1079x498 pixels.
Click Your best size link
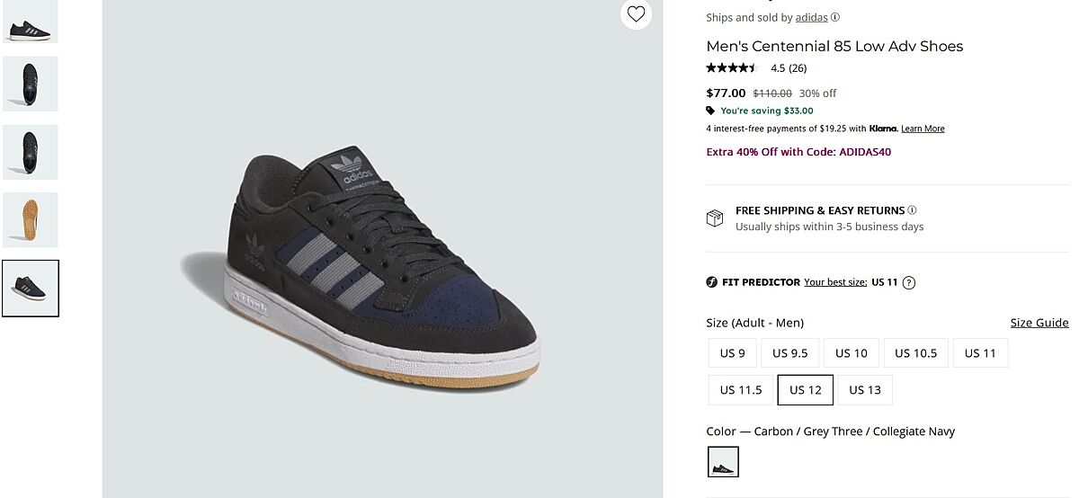[835, 282]
